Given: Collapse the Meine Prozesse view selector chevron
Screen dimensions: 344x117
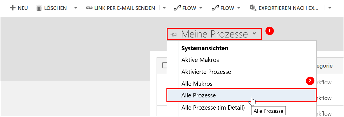Looking at the screenshot, I should coord(254,34).
